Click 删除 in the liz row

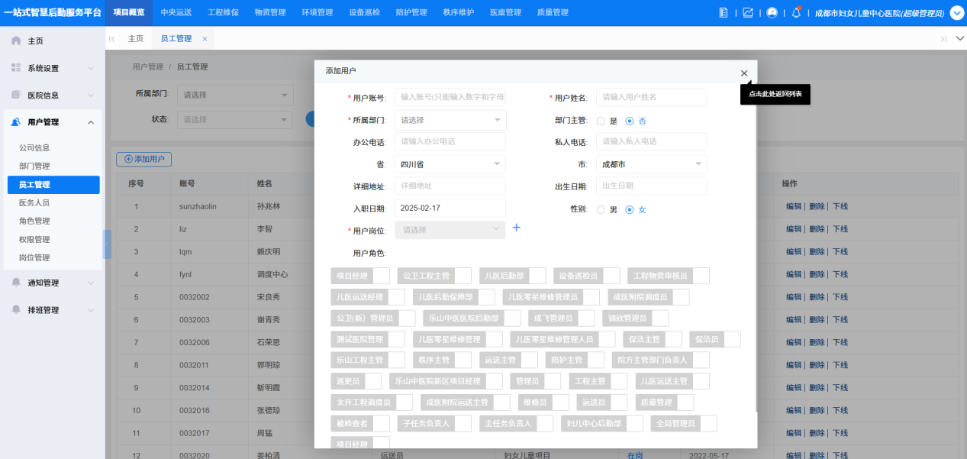817,229
